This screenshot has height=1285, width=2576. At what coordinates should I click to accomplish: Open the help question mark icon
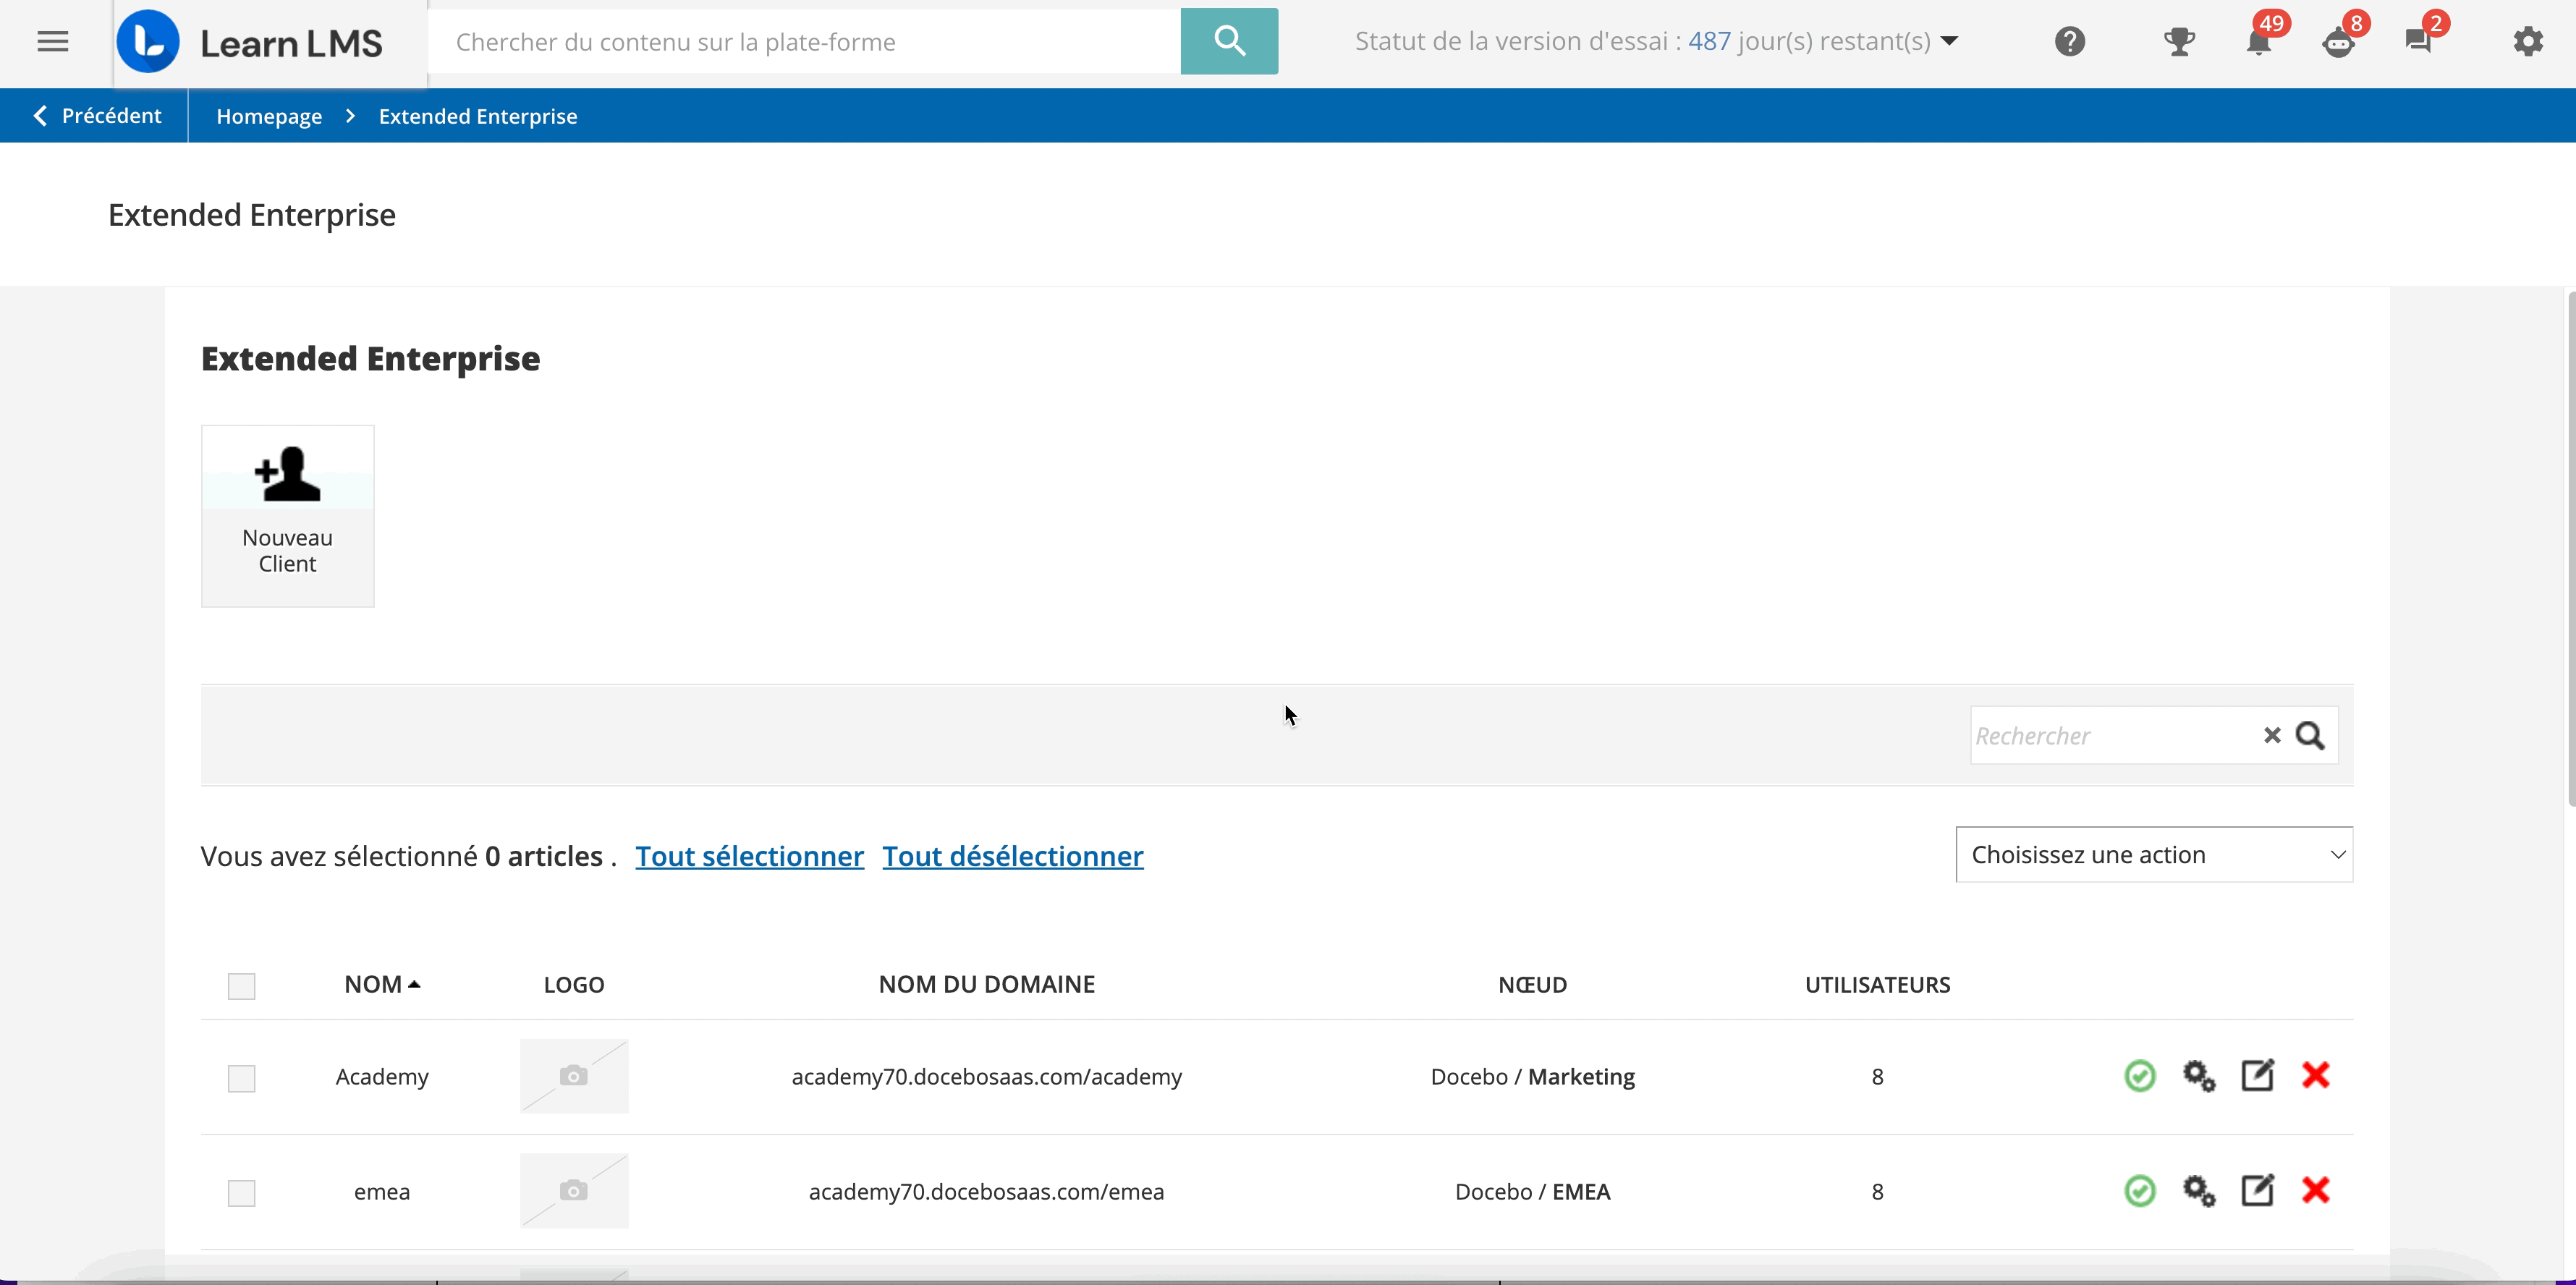(2069, 42)
